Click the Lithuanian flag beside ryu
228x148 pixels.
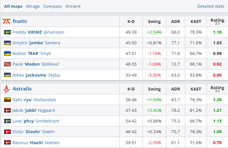point(7,100)
